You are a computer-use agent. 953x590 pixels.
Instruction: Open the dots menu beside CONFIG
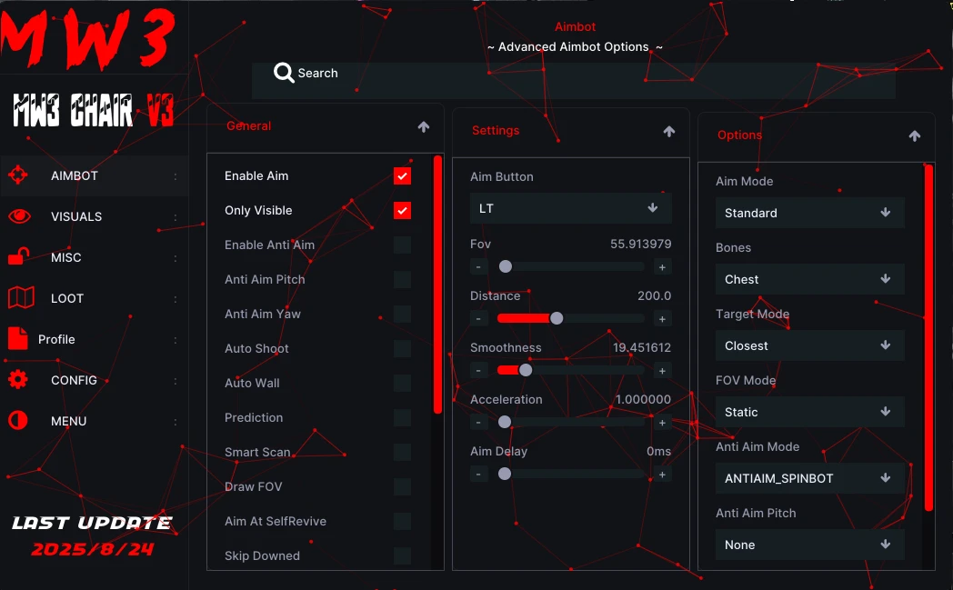tap(176, 381)
